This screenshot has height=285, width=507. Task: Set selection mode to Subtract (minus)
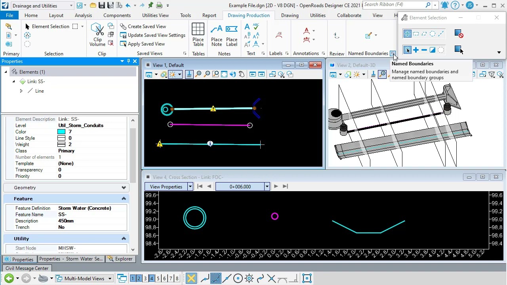pyautogui.click(x=424, y=50)
